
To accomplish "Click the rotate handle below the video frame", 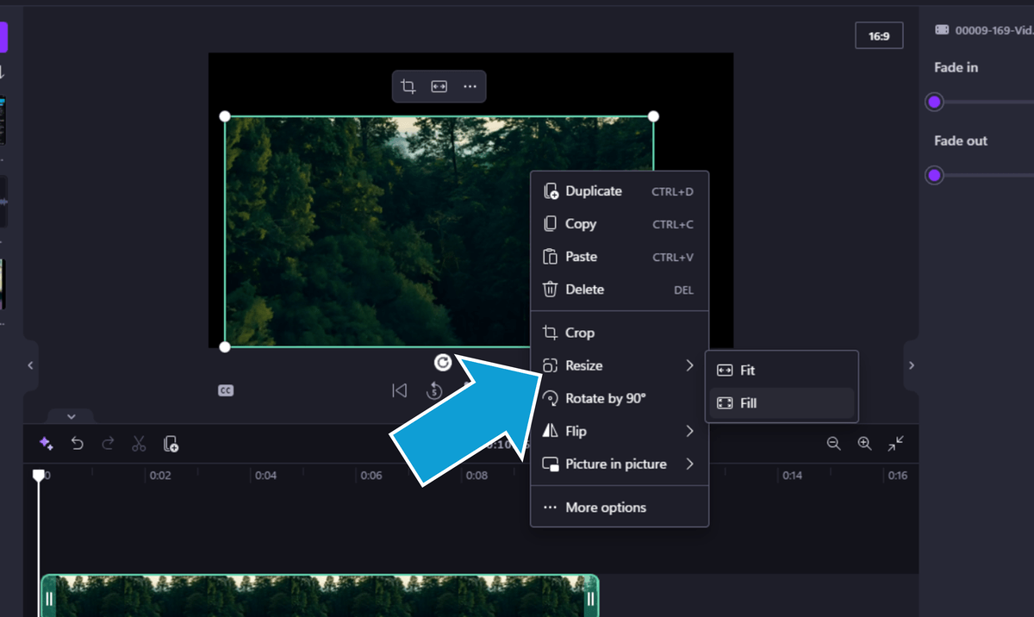I will (443, 363).
